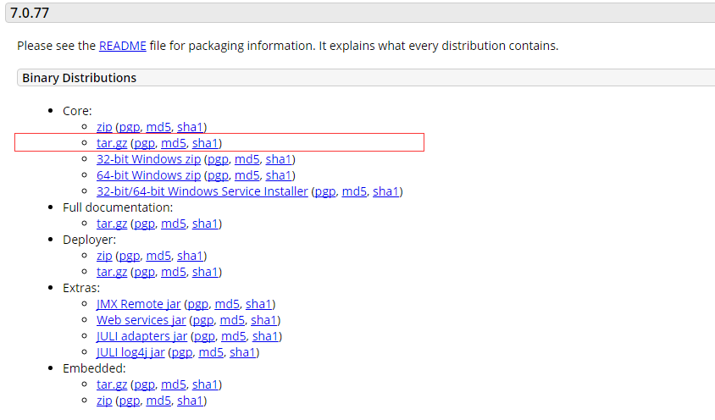Image resolution: width=715 pixels, height=420 pixels.
Task: Download the Embedded tar.gz distribution
Action: pos(111,384)
